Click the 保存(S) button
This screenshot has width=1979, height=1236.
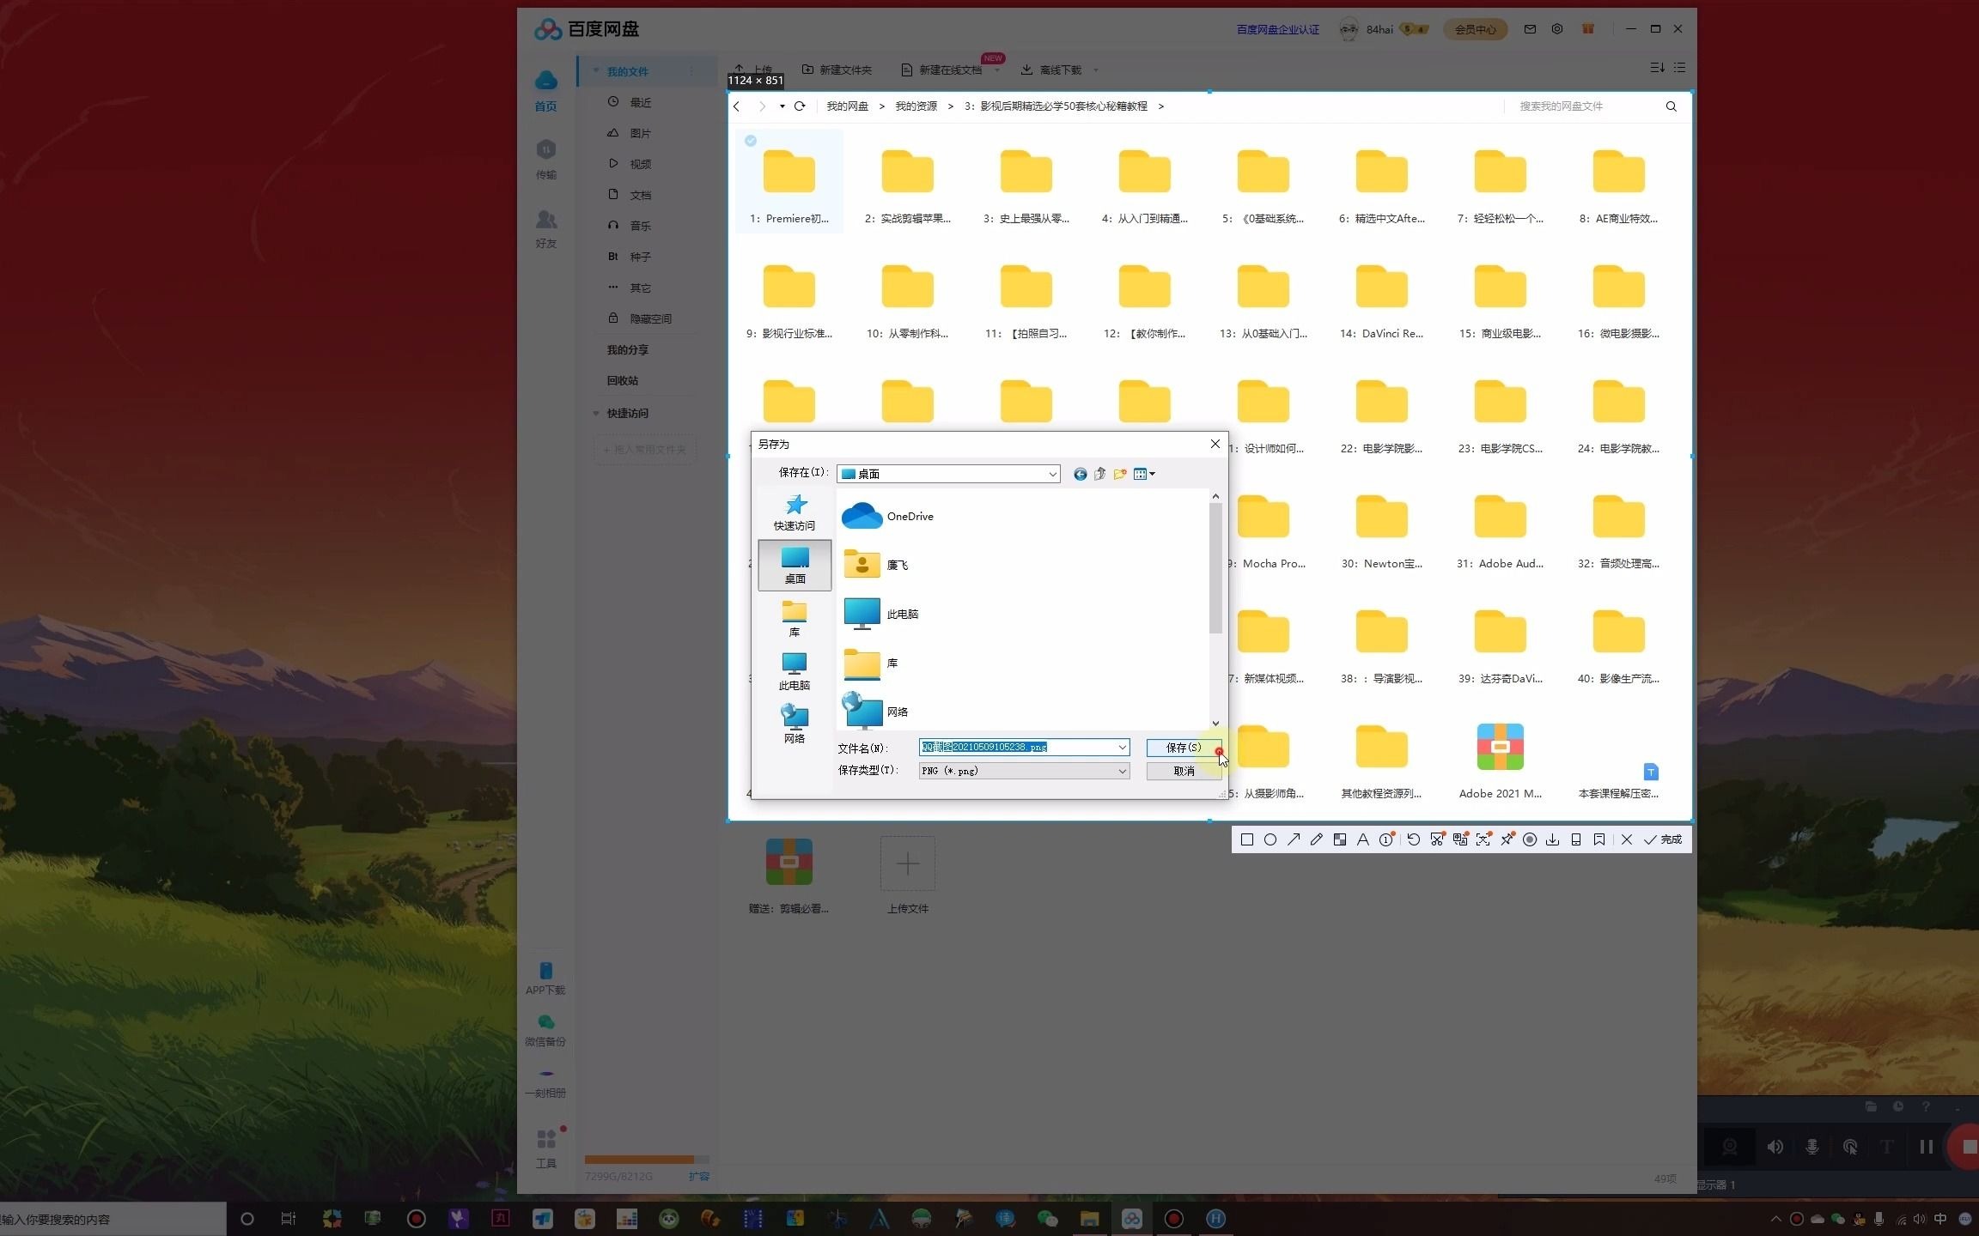coord(1184,748)
